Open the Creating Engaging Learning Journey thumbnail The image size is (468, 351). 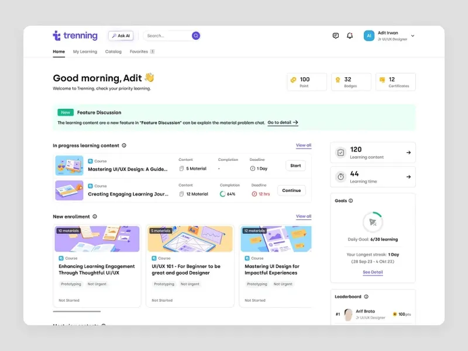point(69,190)
